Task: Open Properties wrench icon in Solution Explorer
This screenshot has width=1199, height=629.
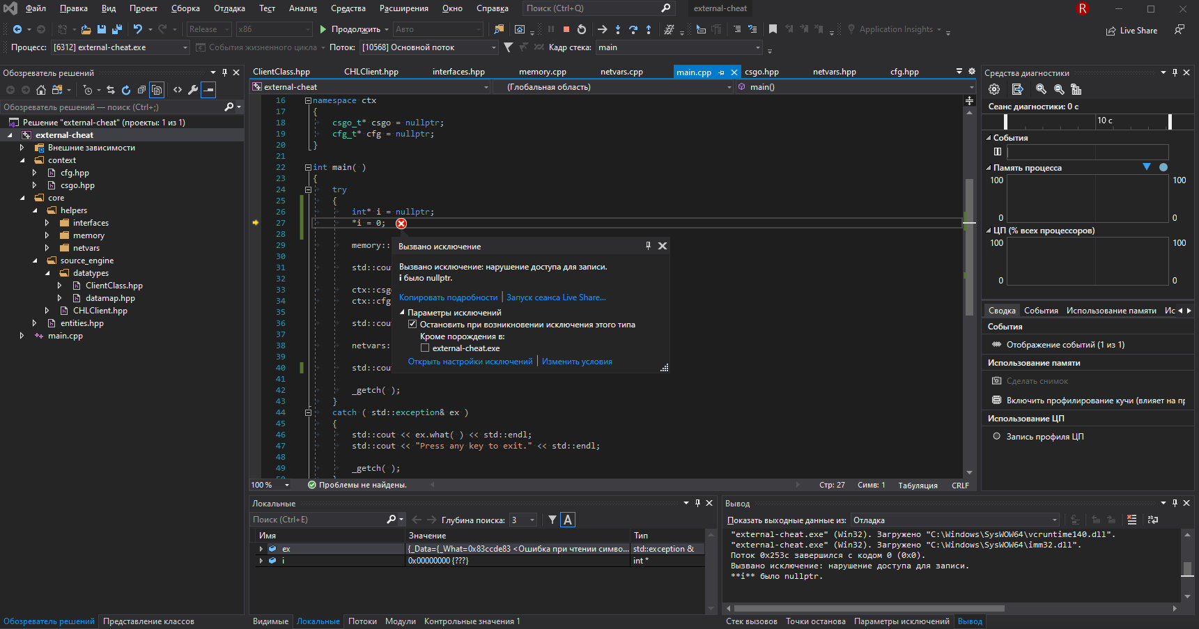Action: (193, 90)
